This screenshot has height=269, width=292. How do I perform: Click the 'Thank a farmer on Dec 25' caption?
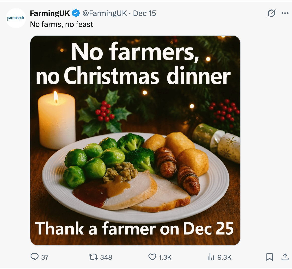point(134,229)
